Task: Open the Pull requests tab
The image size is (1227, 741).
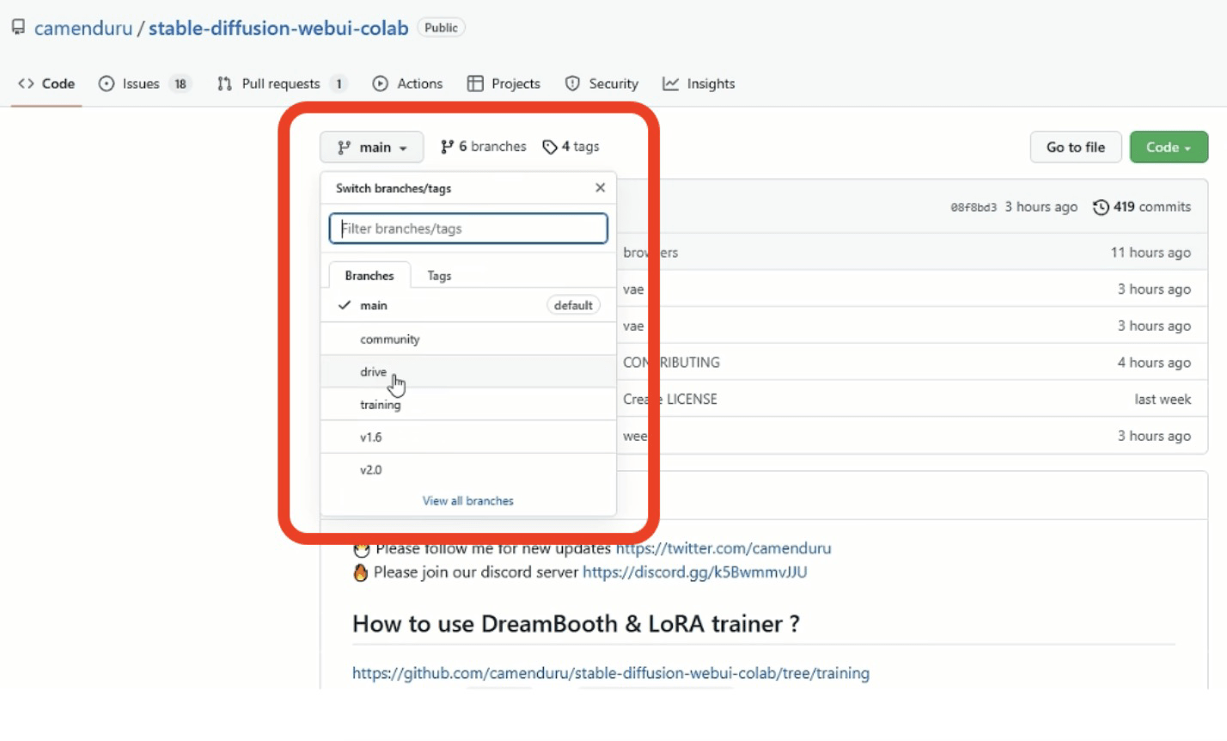Action: pyautogui.click(x=281, y=83)
